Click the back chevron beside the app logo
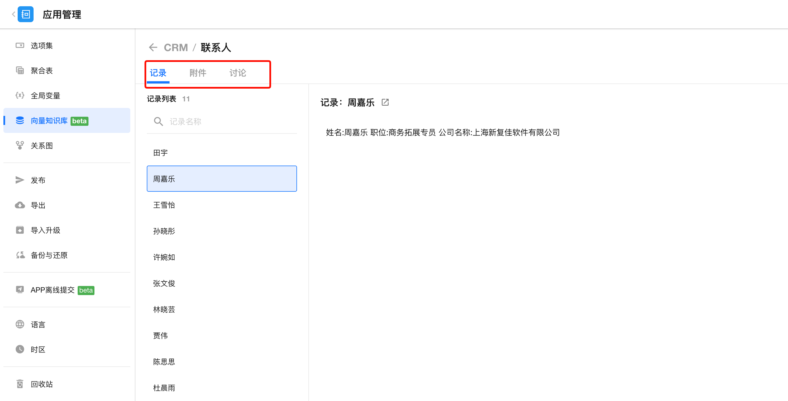This screenshot has height=401, width=788. pos(13,14)
